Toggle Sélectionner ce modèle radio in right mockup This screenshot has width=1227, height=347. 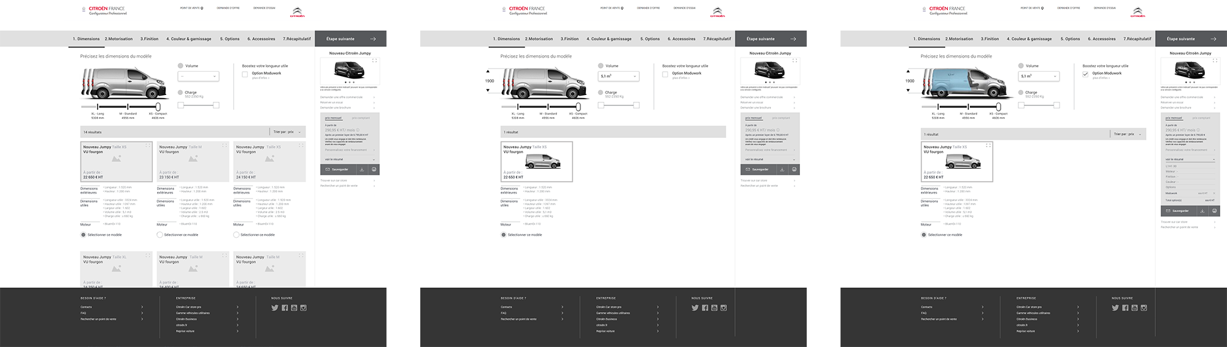pyautogui.click(x=923, y=235)
